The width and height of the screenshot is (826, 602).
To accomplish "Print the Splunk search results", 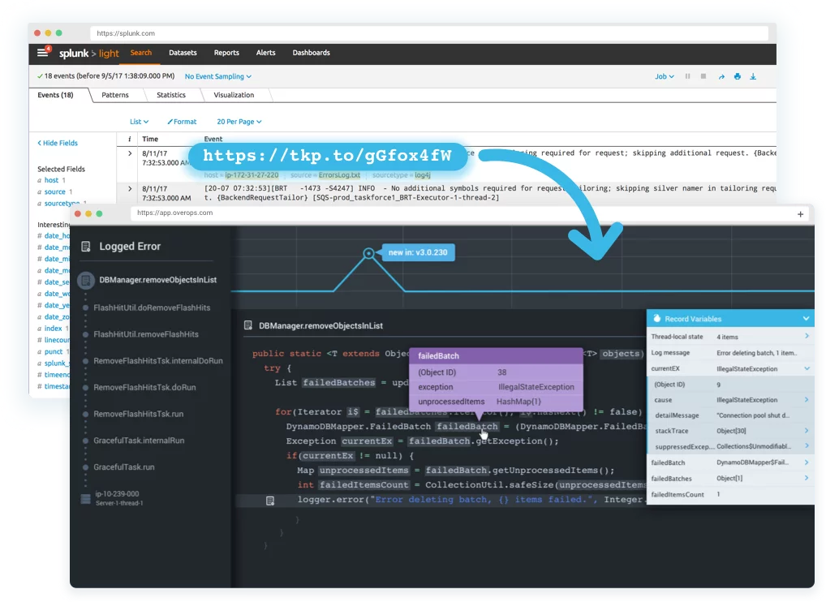I will point(738,76).
